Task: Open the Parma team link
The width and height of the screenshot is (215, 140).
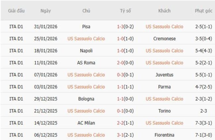Action: click(x=164, y=87)
